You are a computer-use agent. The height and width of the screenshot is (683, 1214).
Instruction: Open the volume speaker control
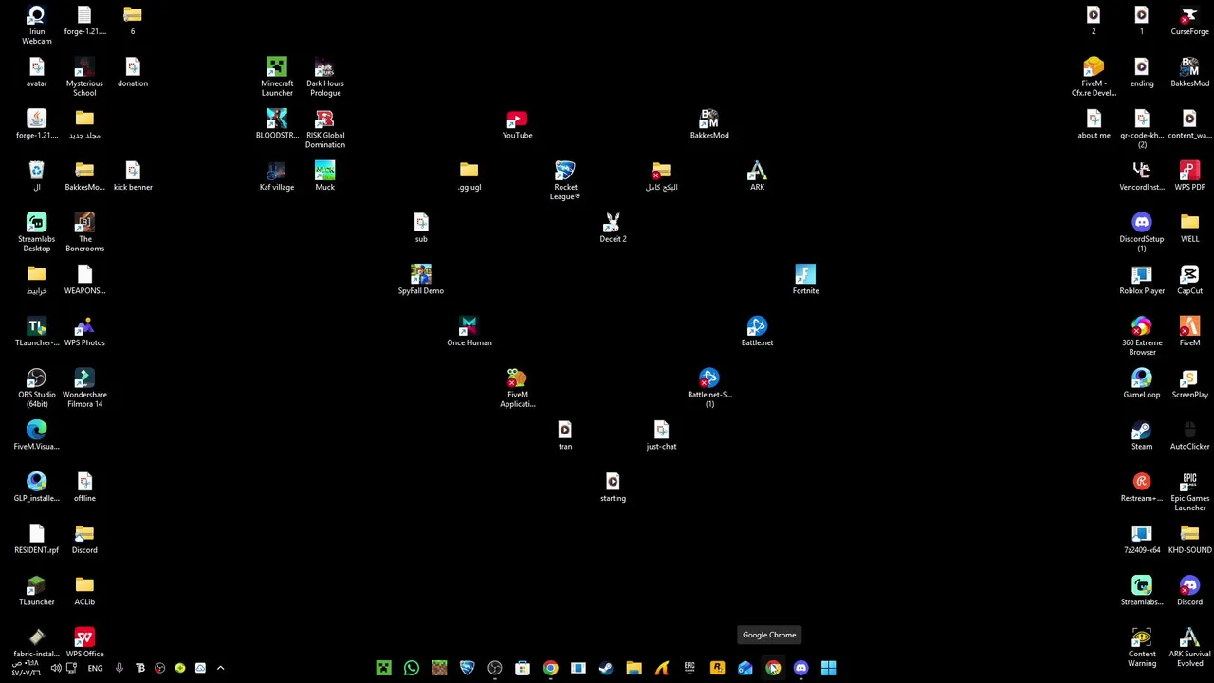(55, 668)
